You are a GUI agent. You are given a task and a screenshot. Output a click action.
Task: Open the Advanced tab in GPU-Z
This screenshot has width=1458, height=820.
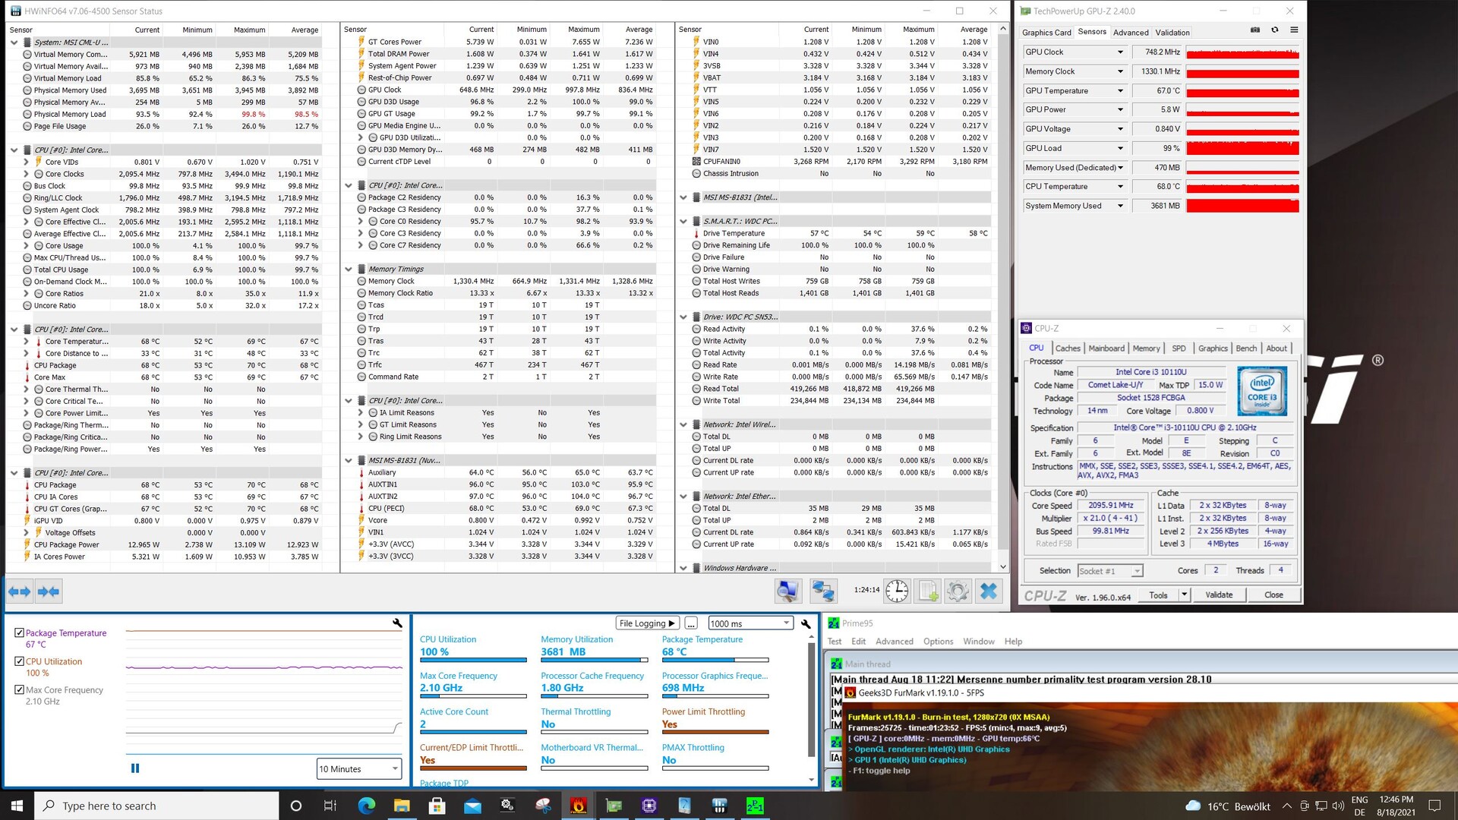coord(1130,33)
